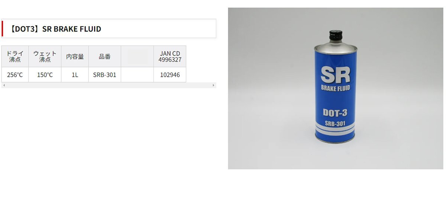
Task: Select the ウェット沸点 column header
Action: click(45, 57)
